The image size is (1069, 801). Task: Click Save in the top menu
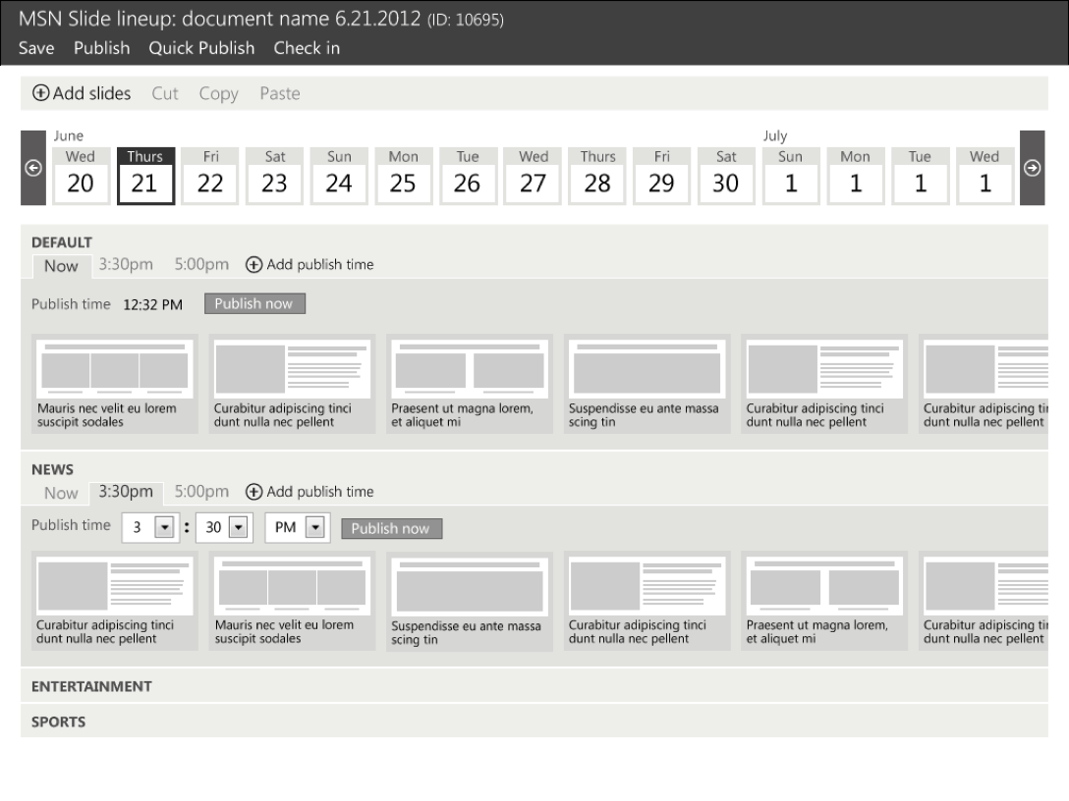click(36, 48)
